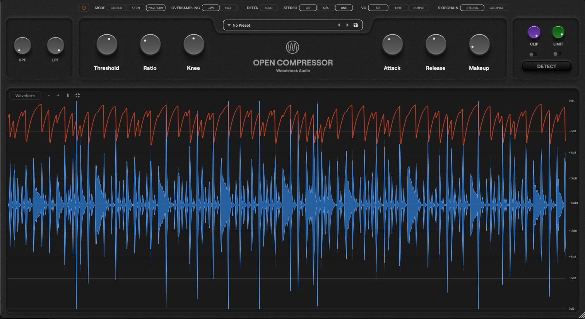Click the power bypass icon

pos(84,8)
